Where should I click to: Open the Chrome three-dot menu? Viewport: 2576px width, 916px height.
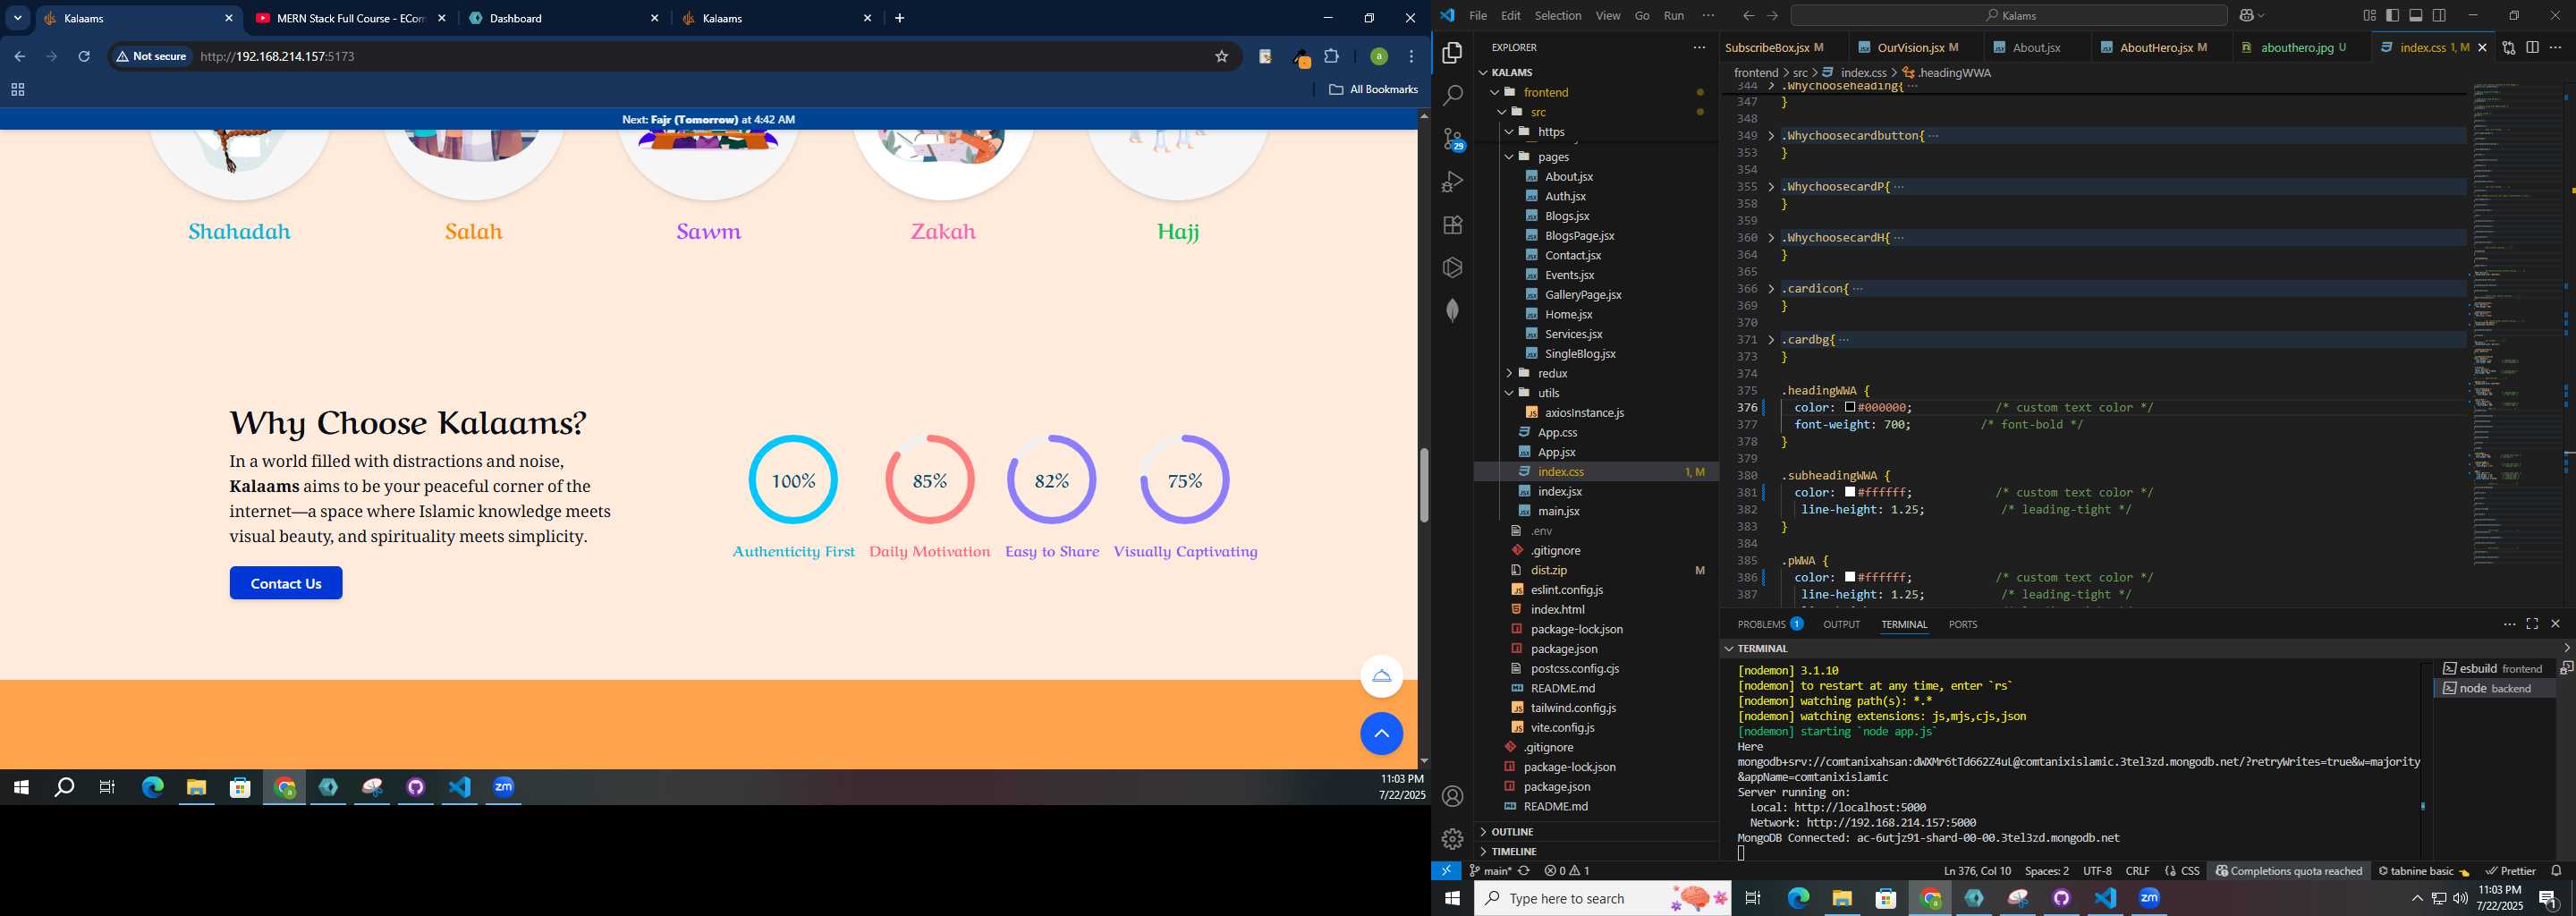(1411, 57)
